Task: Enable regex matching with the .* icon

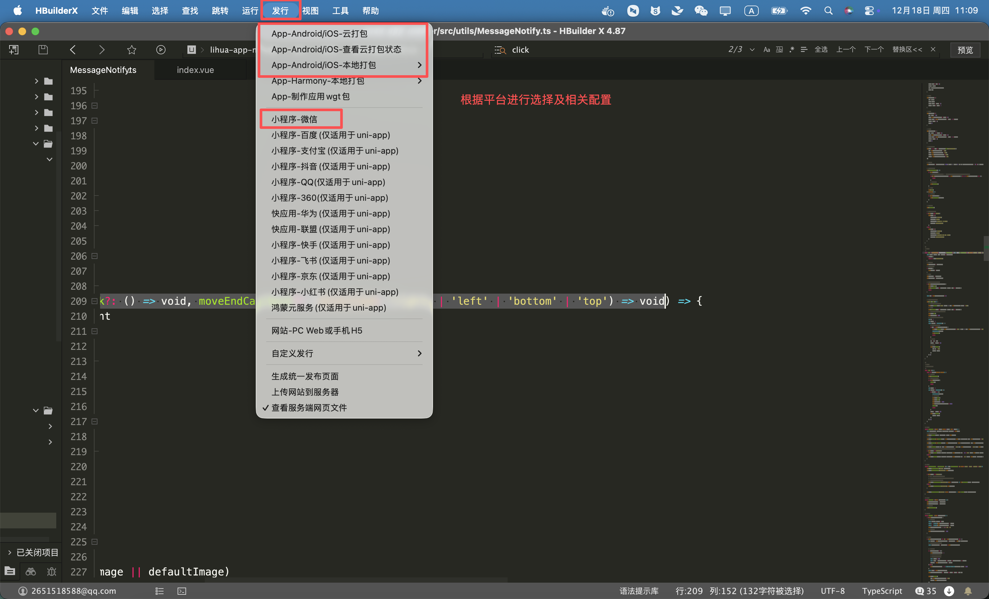Action: click(x=791, y=49)
